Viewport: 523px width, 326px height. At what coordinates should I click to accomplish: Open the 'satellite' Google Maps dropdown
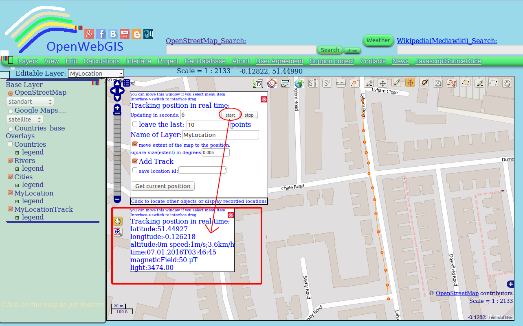tap(25, 120)
